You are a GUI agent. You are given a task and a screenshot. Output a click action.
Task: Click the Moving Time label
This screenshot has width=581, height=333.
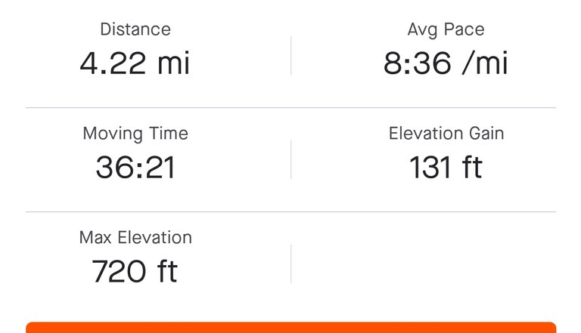pyautogui.click(x=135, y=134)
